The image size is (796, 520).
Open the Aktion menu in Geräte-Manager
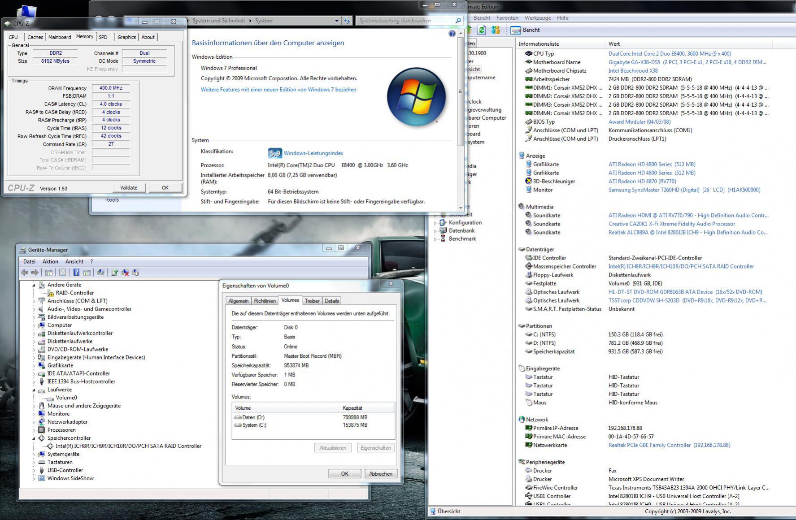point(50,261)
